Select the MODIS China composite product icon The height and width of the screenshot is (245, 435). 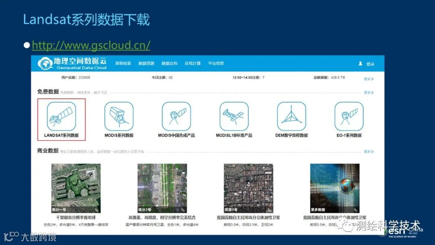tap(176, 116)
